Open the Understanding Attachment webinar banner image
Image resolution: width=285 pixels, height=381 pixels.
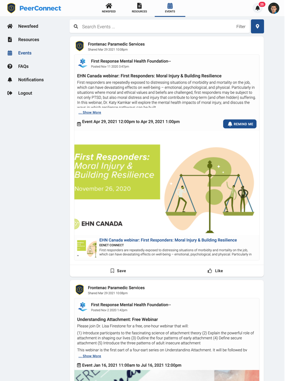click(167, 375)
